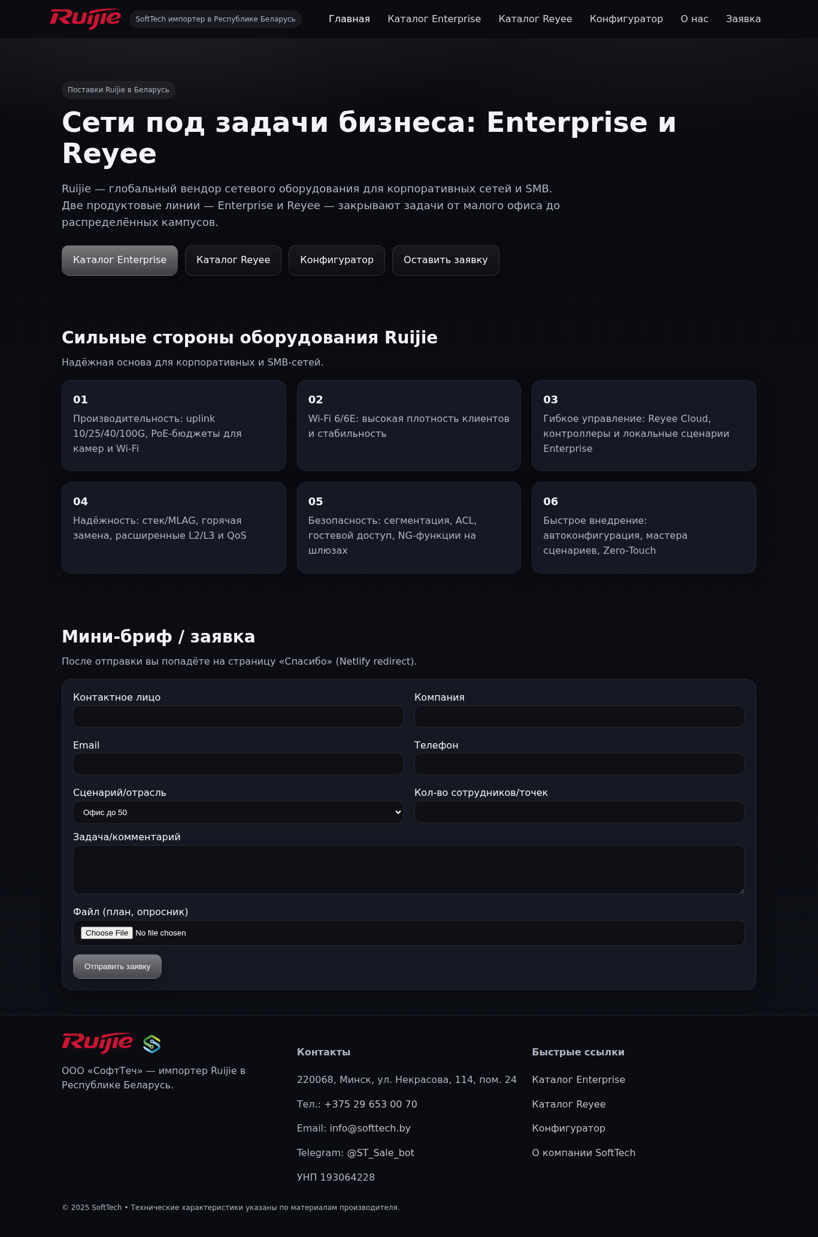Viewport: 818px width, 1237px height.
Task: Go to Конфигуратор in top navigation
Action: [626, 19]
